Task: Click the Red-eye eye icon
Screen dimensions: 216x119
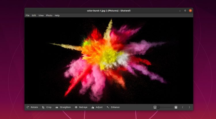Action: point(76,107)
